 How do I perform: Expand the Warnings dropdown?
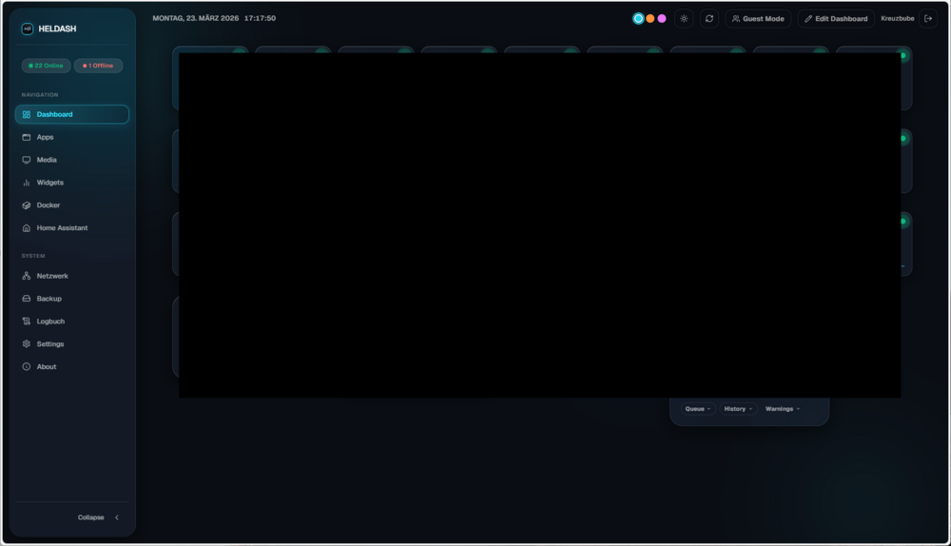tap(783, 409)
